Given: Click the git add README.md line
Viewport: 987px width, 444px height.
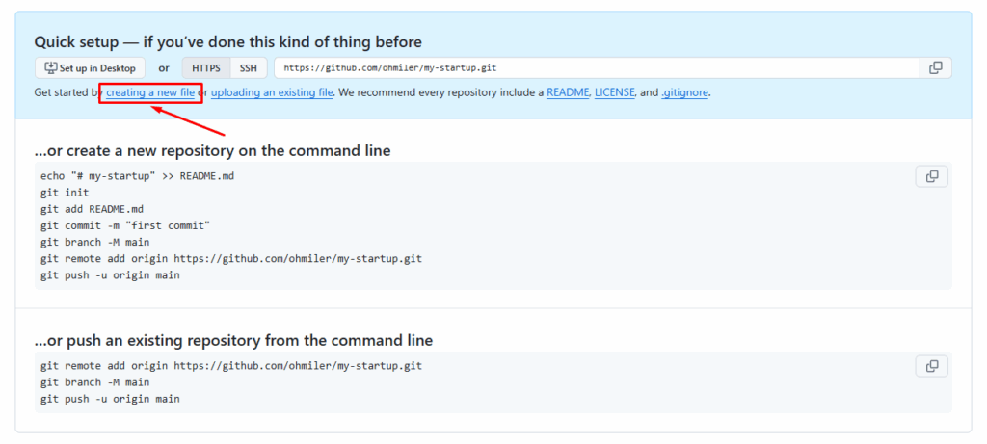Looking at the screenshot, I should [92, 209].
